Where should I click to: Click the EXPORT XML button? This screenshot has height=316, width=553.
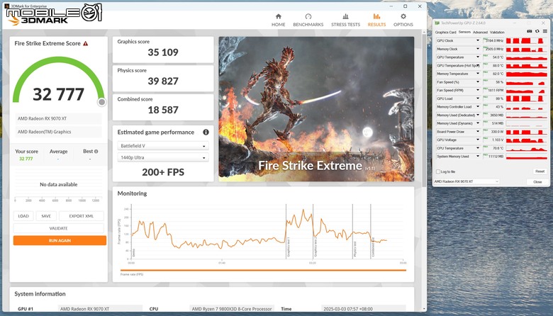(x=82, y=216)
